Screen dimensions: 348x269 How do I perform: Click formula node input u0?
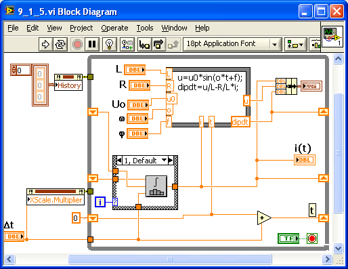click(171, 99)
